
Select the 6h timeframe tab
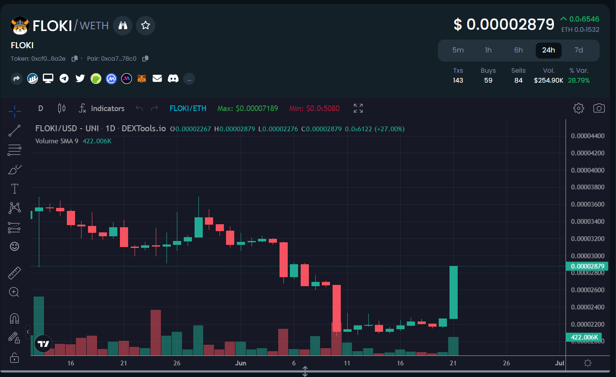[519, 50]
